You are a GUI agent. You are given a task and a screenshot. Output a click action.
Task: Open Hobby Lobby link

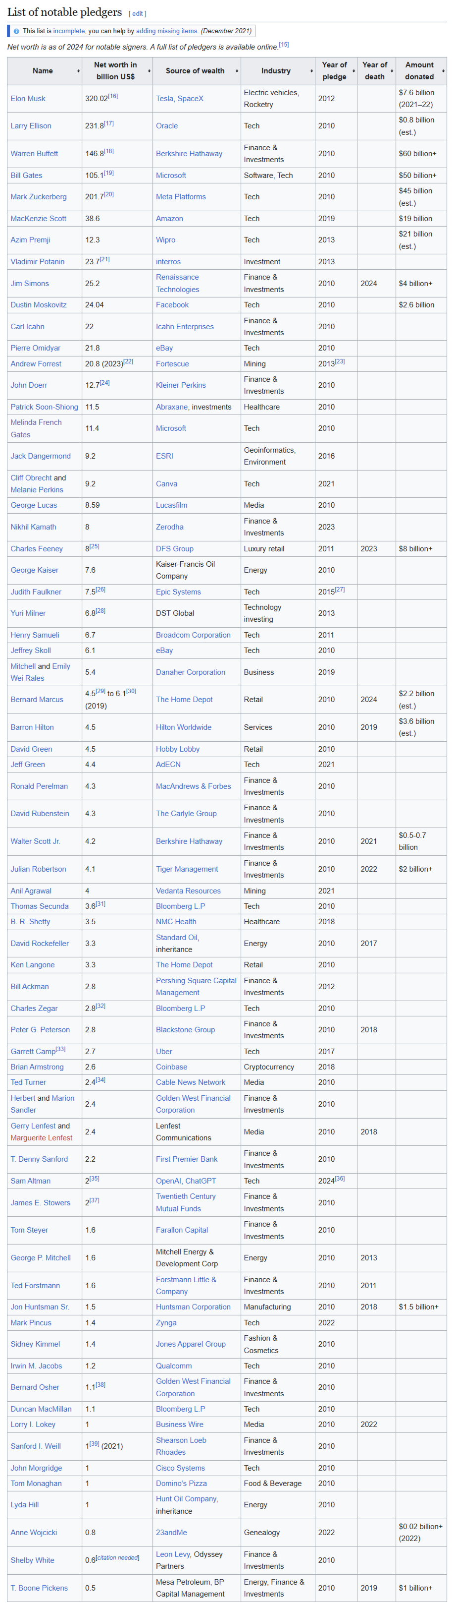coord(177,749)
